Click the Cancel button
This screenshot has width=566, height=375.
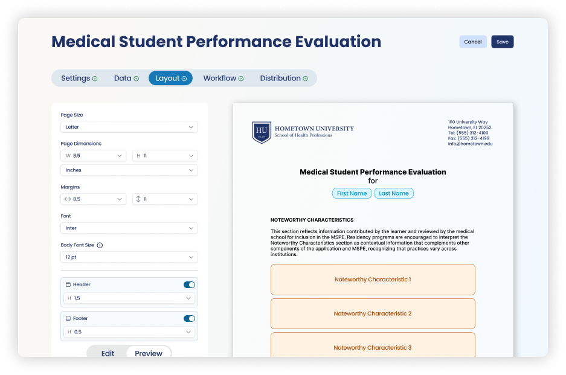pos(473,42)
